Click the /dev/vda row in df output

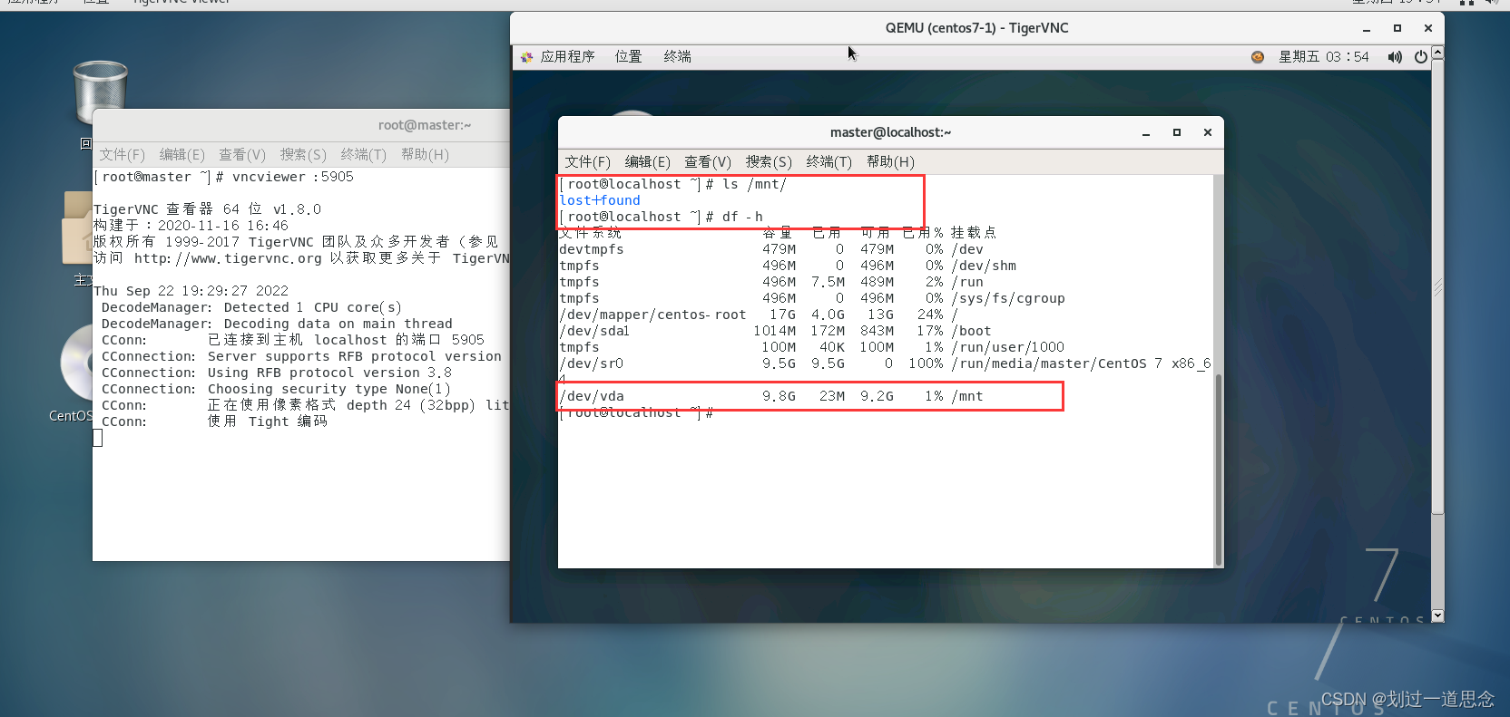(x=771, y=396)
